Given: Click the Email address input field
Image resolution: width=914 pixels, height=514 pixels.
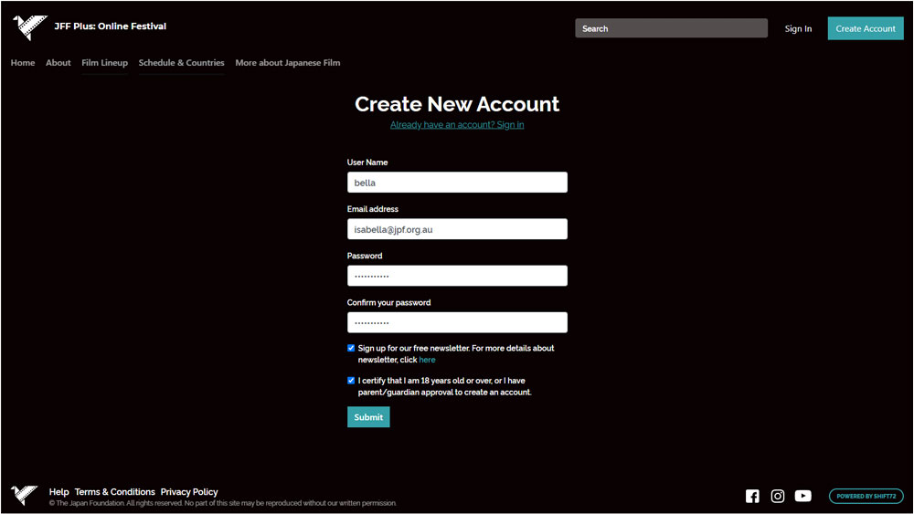Looking at the screenshot, I should [457, 229].
